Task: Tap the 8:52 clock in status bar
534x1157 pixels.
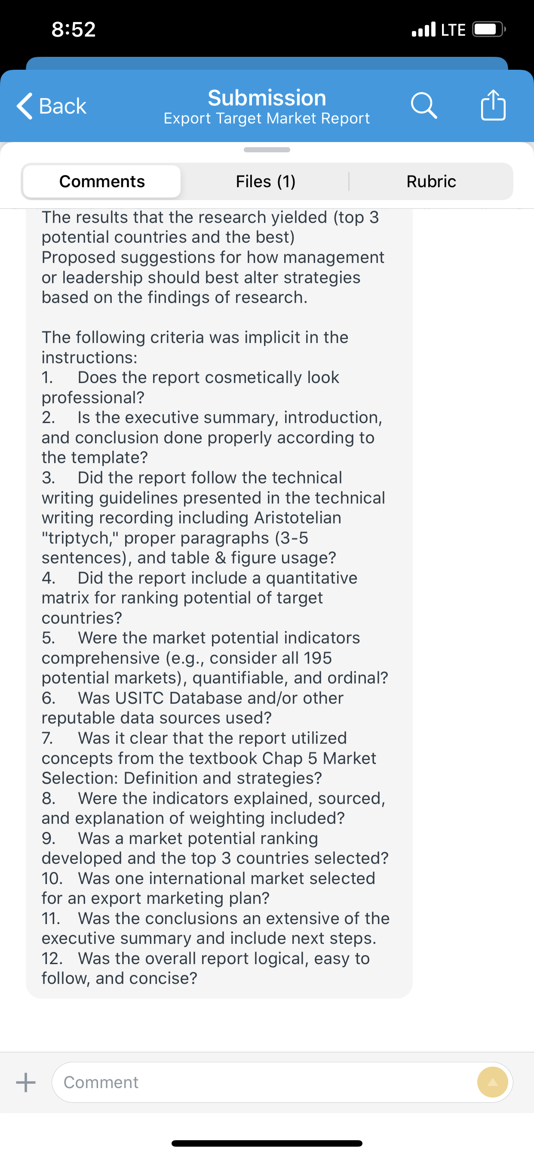Action: [x=74, y=29]
